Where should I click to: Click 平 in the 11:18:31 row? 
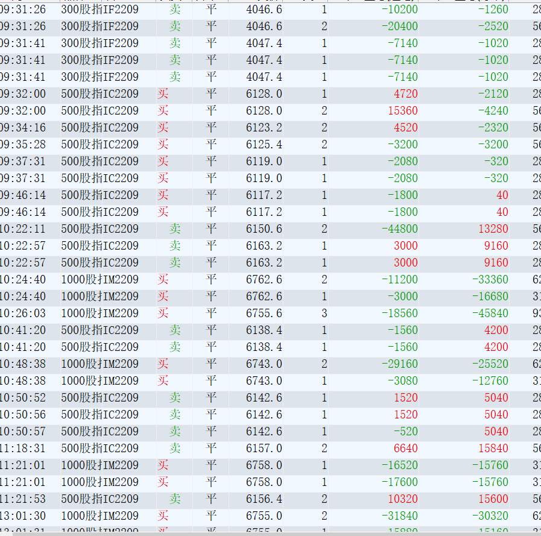click(x=211, y=449)
